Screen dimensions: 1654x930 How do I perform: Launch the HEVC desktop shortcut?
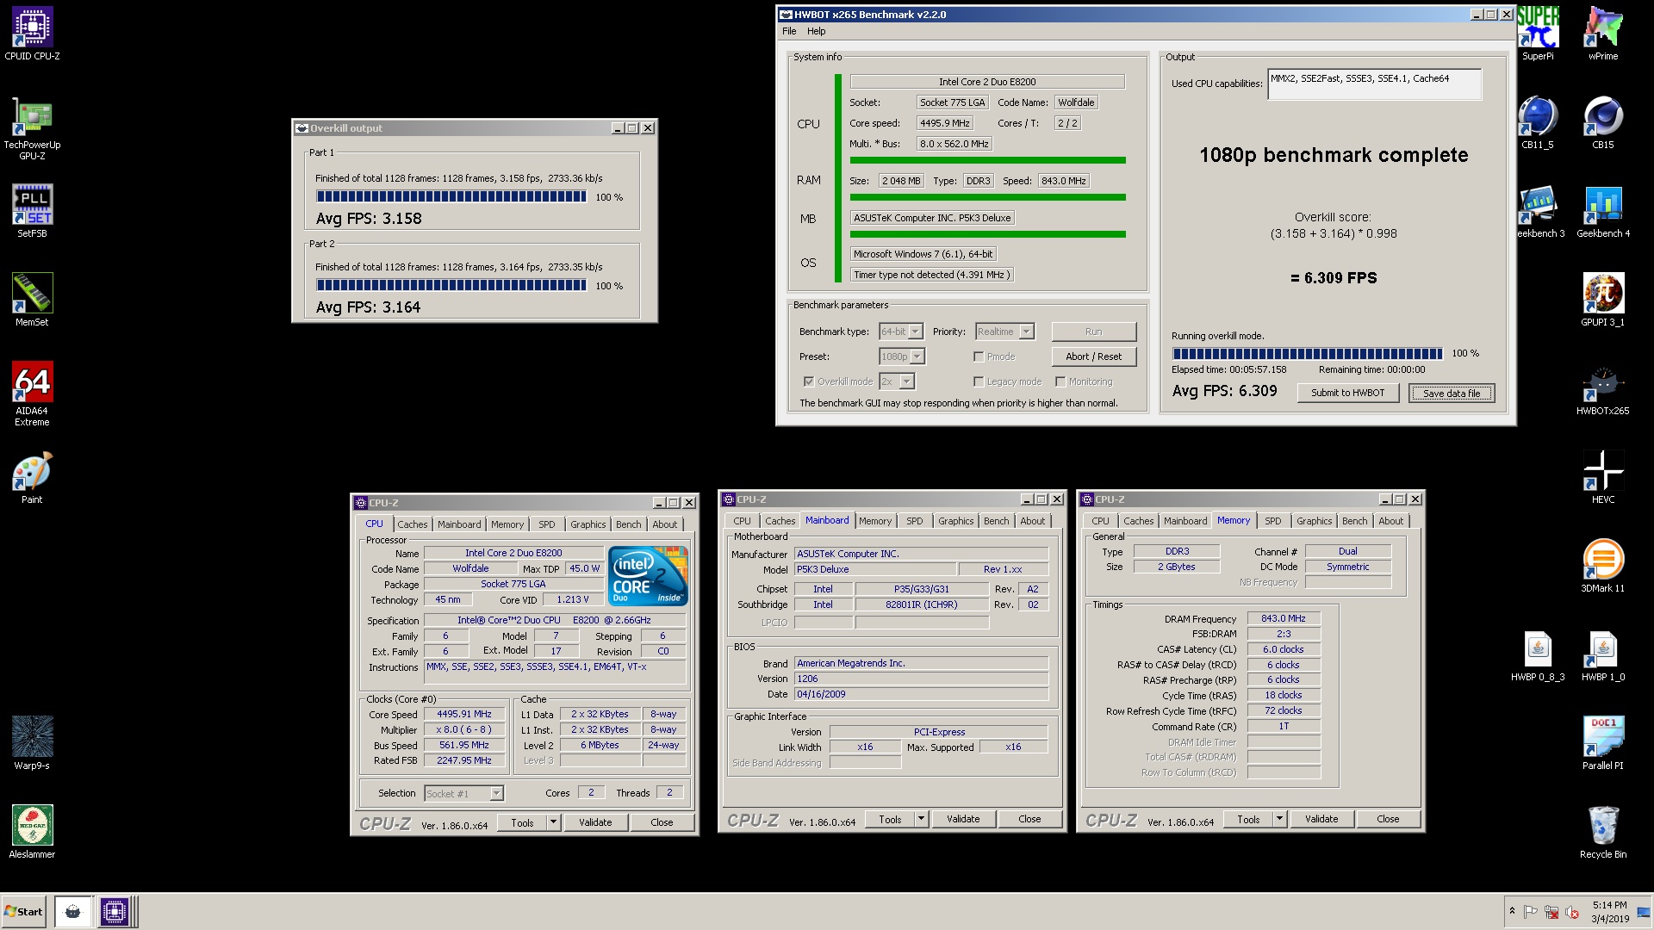1603,478
